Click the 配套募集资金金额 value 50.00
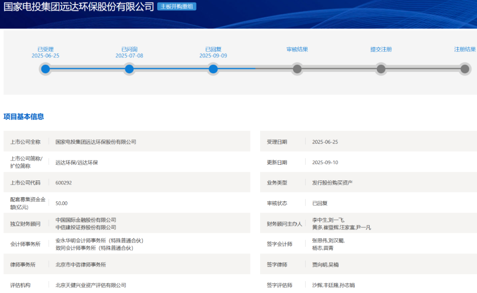The width and height of the screenshot is (477, 293). coord(61,203)
